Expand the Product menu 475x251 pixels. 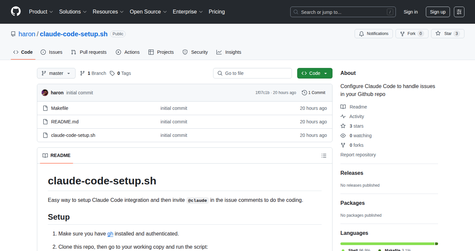pos(41,12)
